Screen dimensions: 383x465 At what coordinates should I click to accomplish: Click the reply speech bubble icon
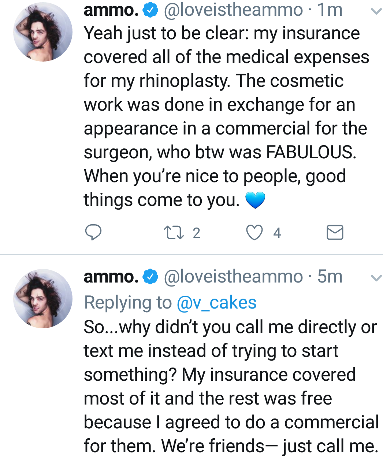pyautogui.click(x=93, y=233)
